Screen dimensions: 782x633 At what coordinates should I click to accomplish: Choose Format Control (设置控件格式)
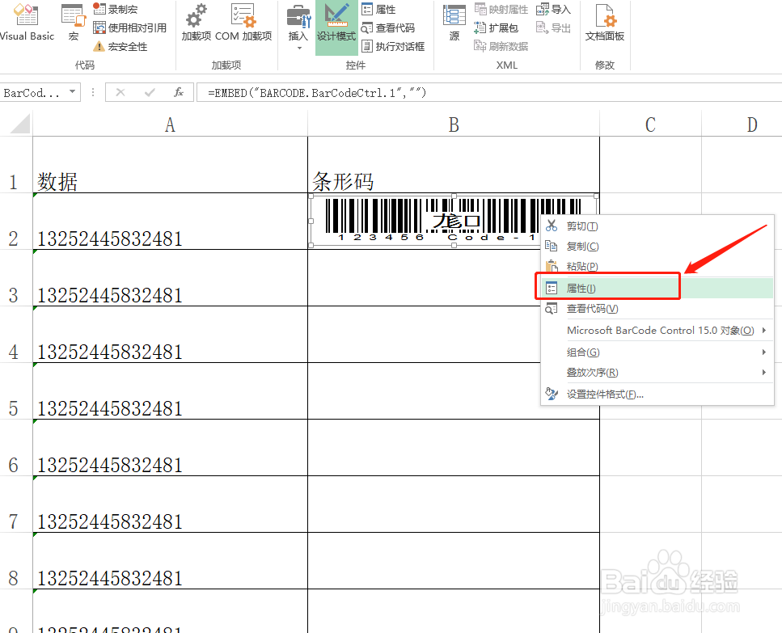click(x=657, y=395)
